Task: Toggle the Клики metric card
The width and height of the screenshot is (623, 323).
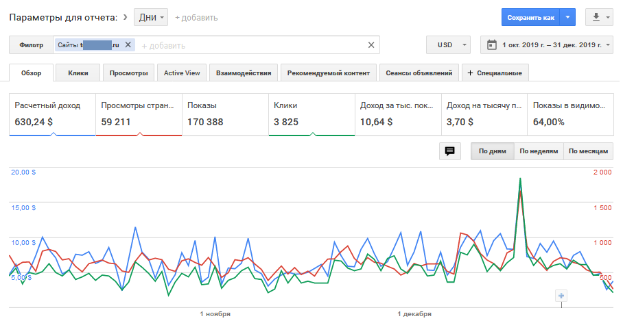Action: click(x=311, y=115)
